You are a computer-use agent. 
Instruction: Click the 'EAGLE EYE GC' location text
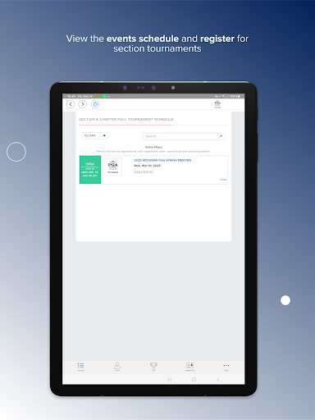(x=144, y=172)
